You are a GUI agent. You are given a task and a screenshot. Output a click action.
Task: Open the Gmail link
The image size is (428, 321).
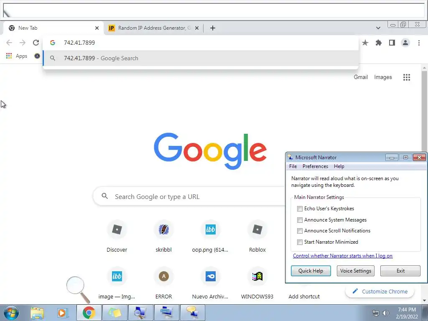(361, 77)
